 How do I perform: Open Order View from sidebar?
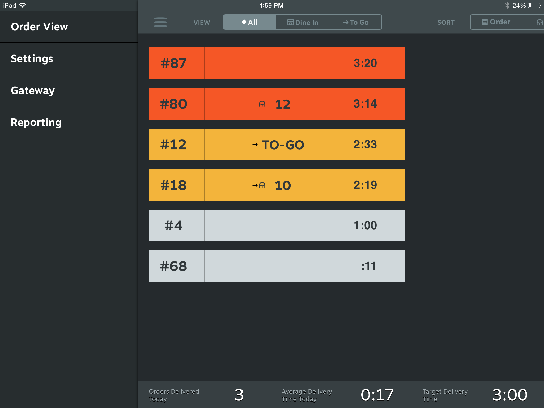[40, 27]
